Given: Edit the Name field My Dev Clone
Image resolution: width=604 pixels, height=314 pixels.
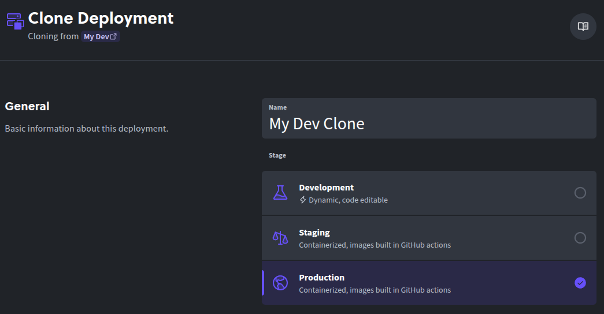Looking at the screenshot, I should (429, 118).
